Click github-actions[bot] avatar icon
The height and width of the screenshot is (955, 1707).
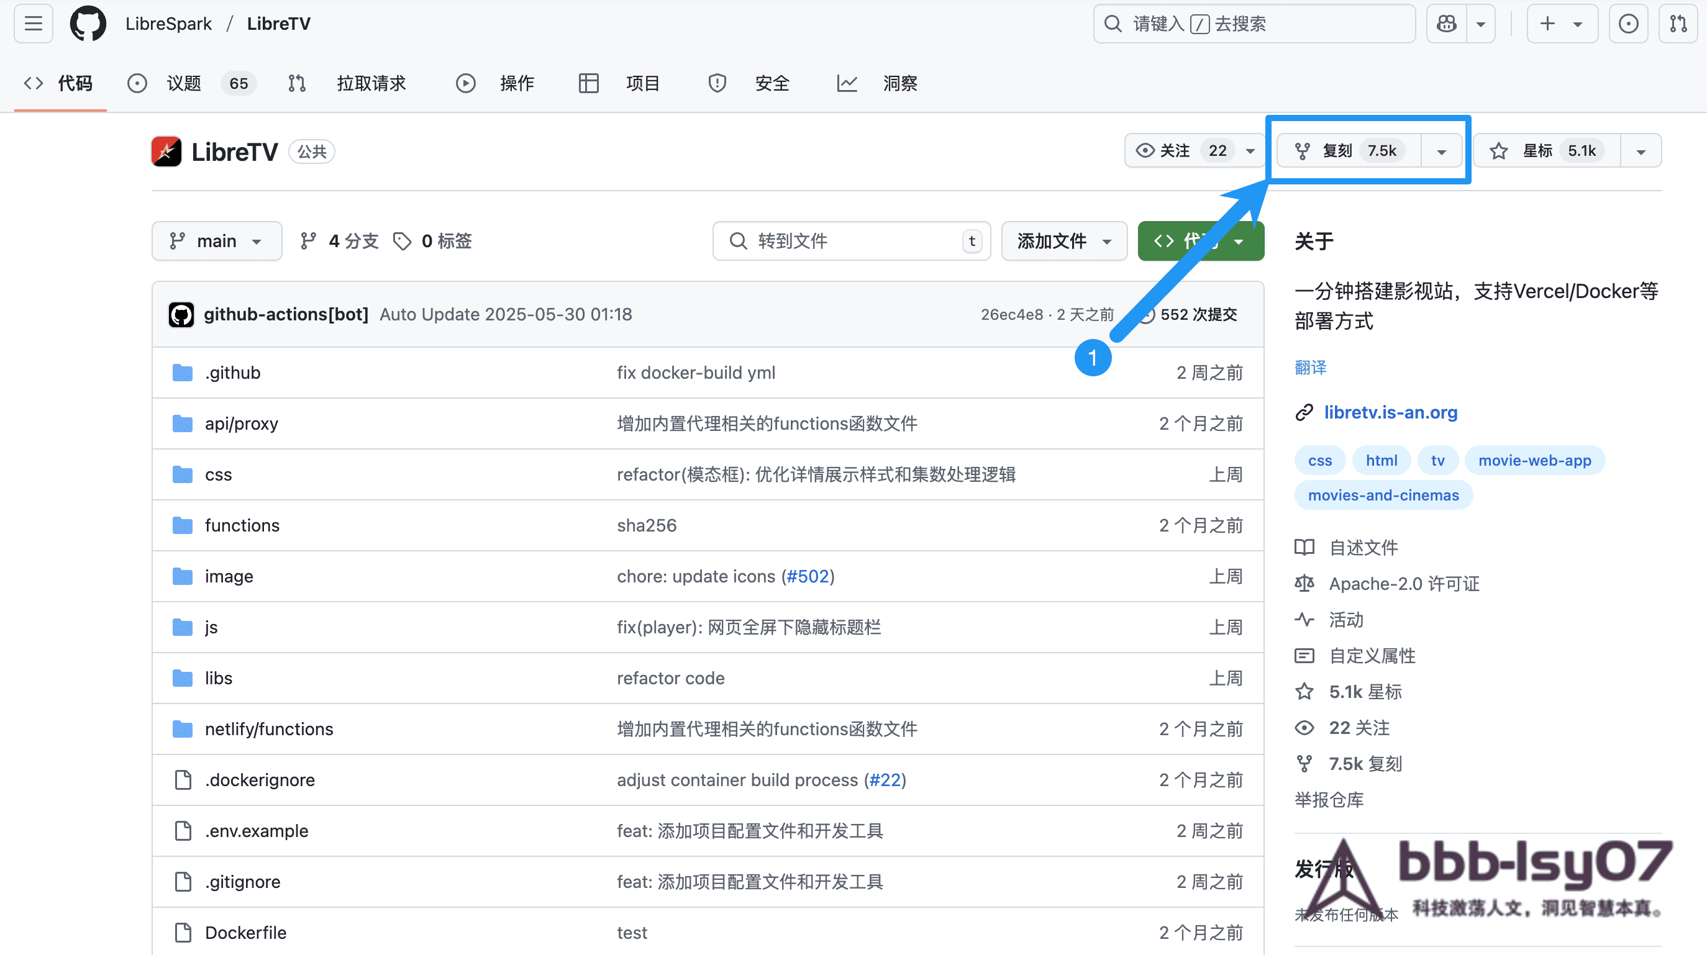click(181, 315)
